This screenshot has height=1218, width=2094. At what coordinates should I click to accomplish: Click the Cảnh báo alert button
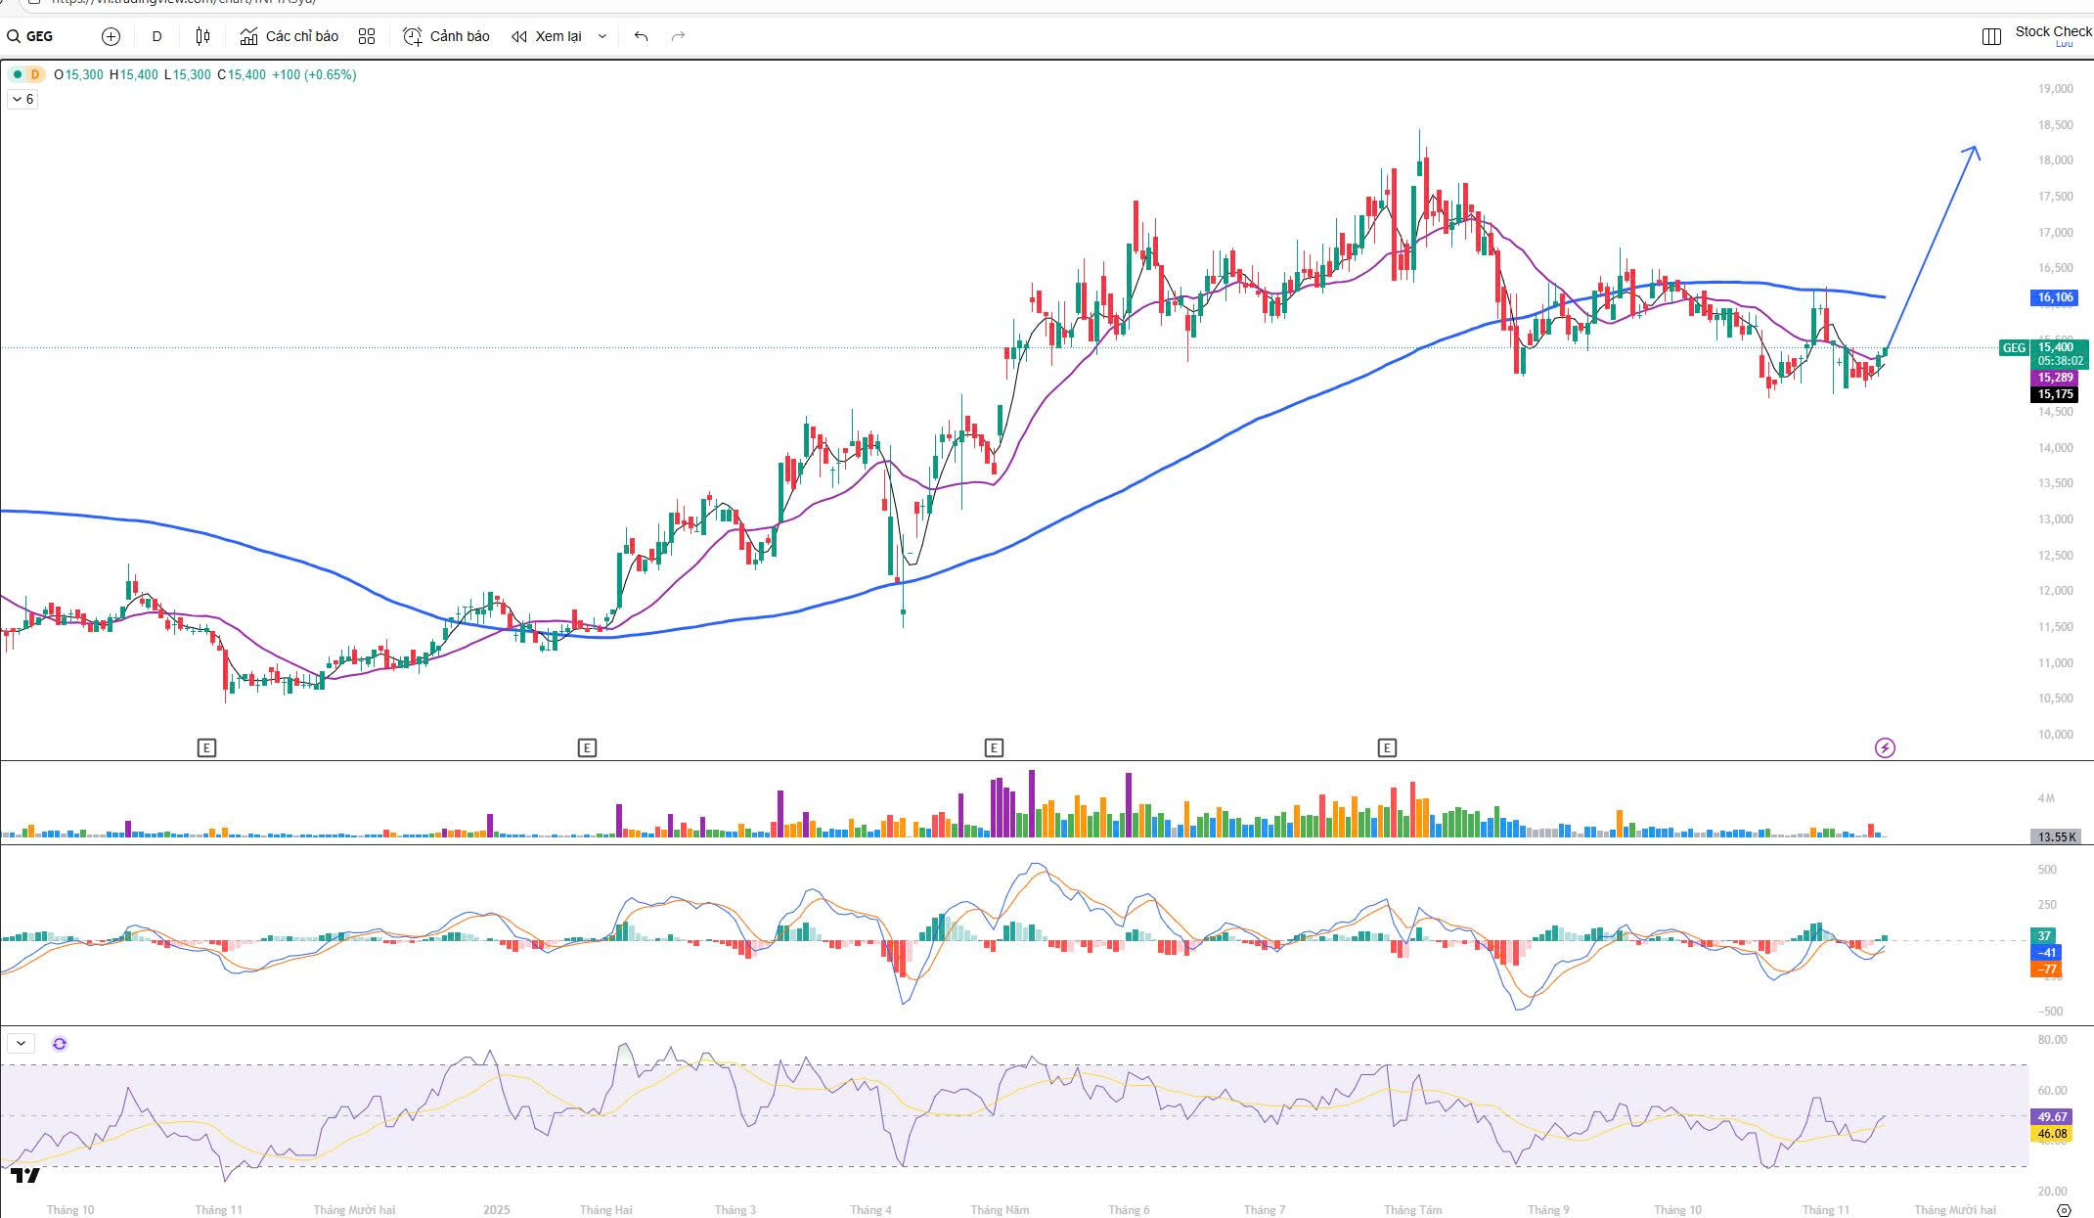[446, 36]
